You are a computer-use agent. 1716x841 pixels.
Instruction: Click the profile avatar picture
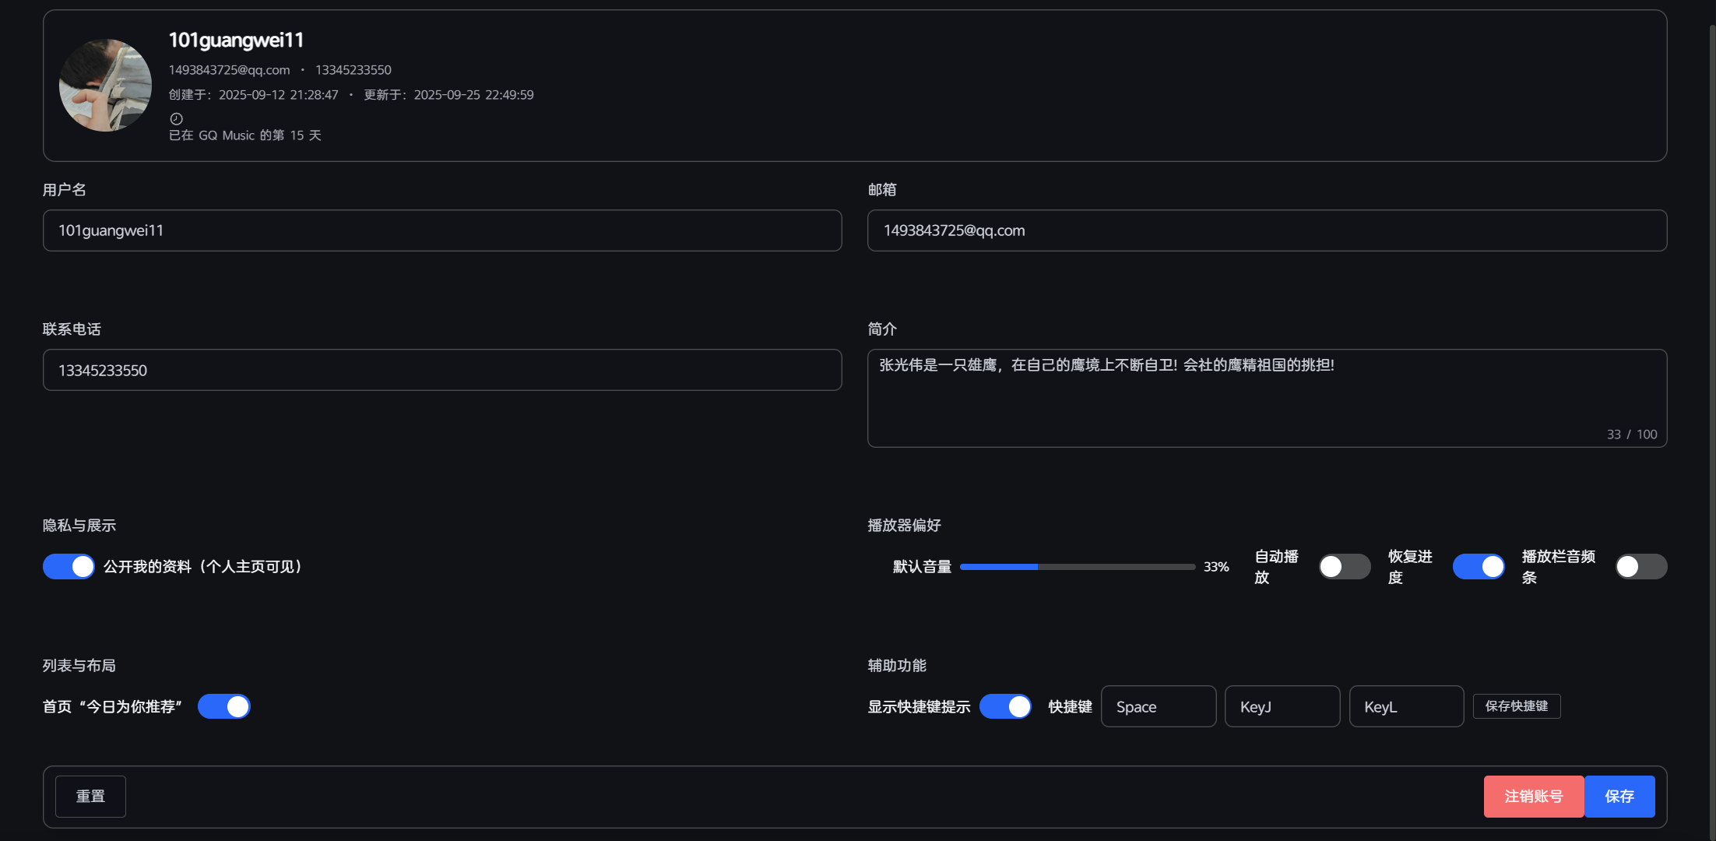pyautogui.click(x=106, y=86)
